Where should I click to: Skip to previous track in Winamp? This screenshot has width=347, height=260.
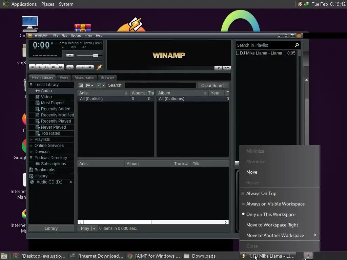32,67
